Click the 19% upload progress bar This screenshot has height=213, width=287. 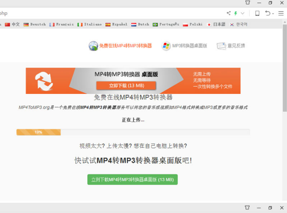click(133, 132)
